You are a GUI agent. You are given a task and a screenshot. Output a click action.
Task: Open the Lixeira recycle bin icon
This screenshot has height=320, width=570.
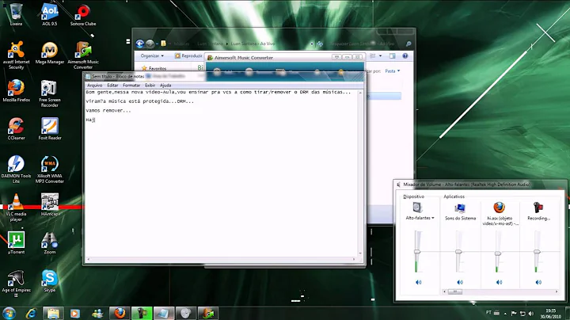tap(16, 14)
